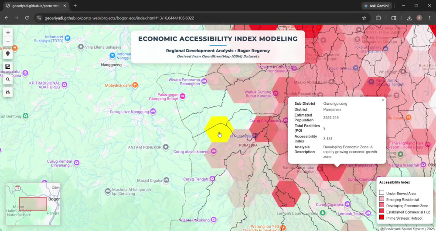This screenshot has width=436, height=231.
Task: Click the Curug Cigamea marker
Action: [347, 204]
